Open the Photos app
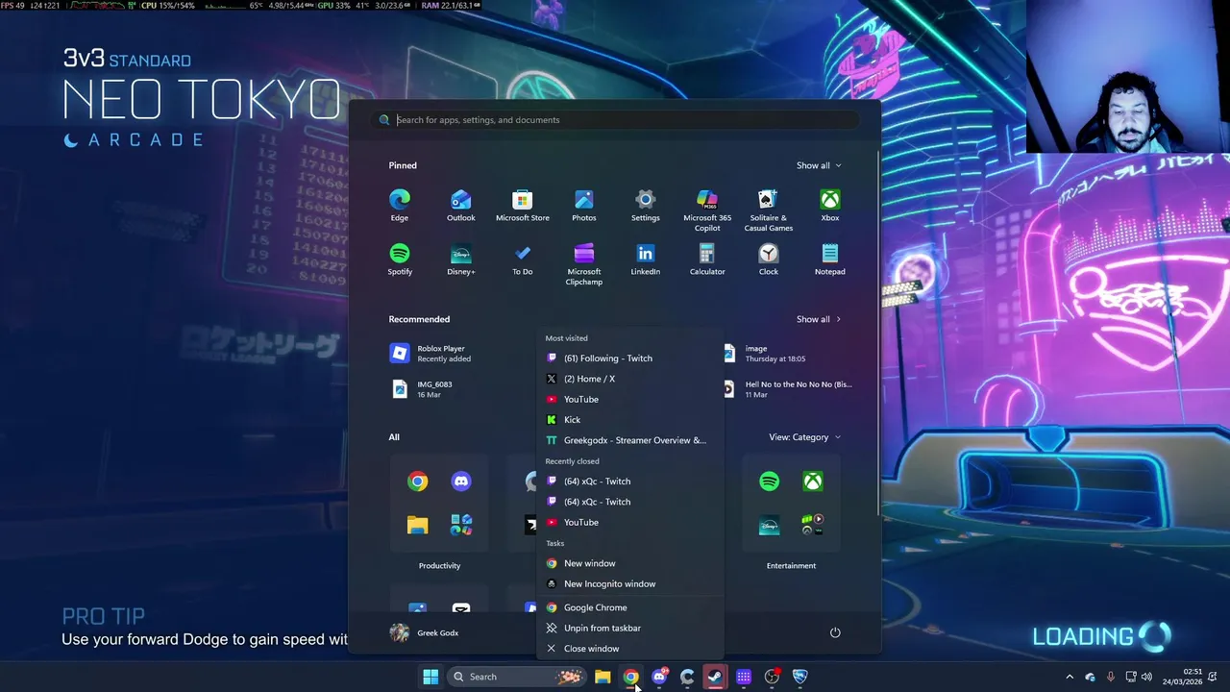Viewport: 1230px width, 692px height. pos(584,205)
